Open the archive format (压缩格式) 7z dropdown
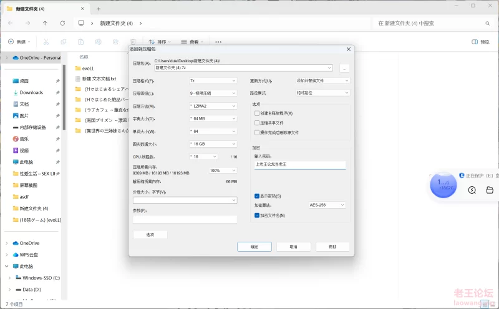This screenshot has width=499, height=309. pyautogui.click(x=213, y=80)
